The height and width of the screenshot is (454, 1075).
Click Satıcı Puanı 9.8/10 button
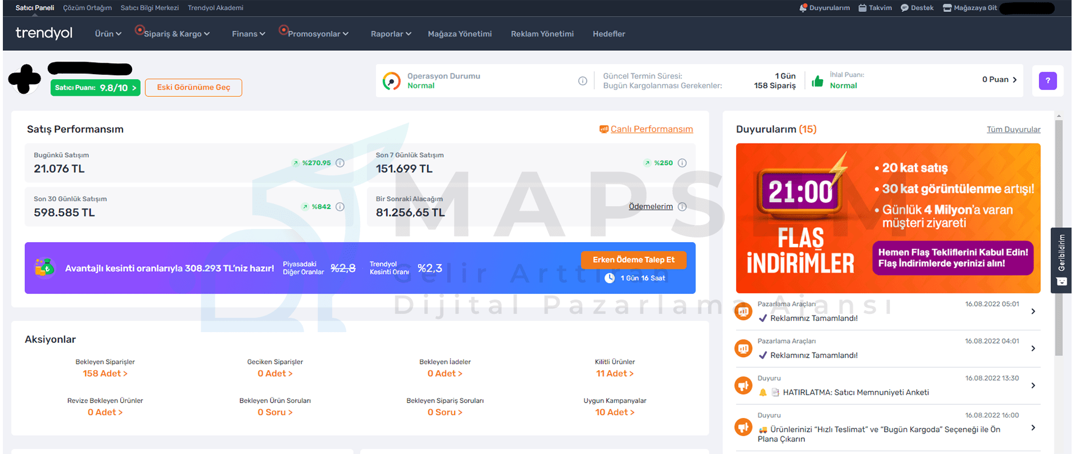pyautogui.click(x=96, y=88)
